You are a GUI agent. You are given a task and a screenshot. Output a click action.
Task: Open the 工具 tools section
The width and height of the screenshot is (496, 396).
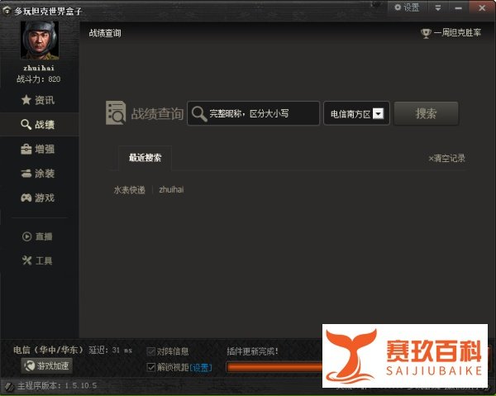click(x=38, y=260)
